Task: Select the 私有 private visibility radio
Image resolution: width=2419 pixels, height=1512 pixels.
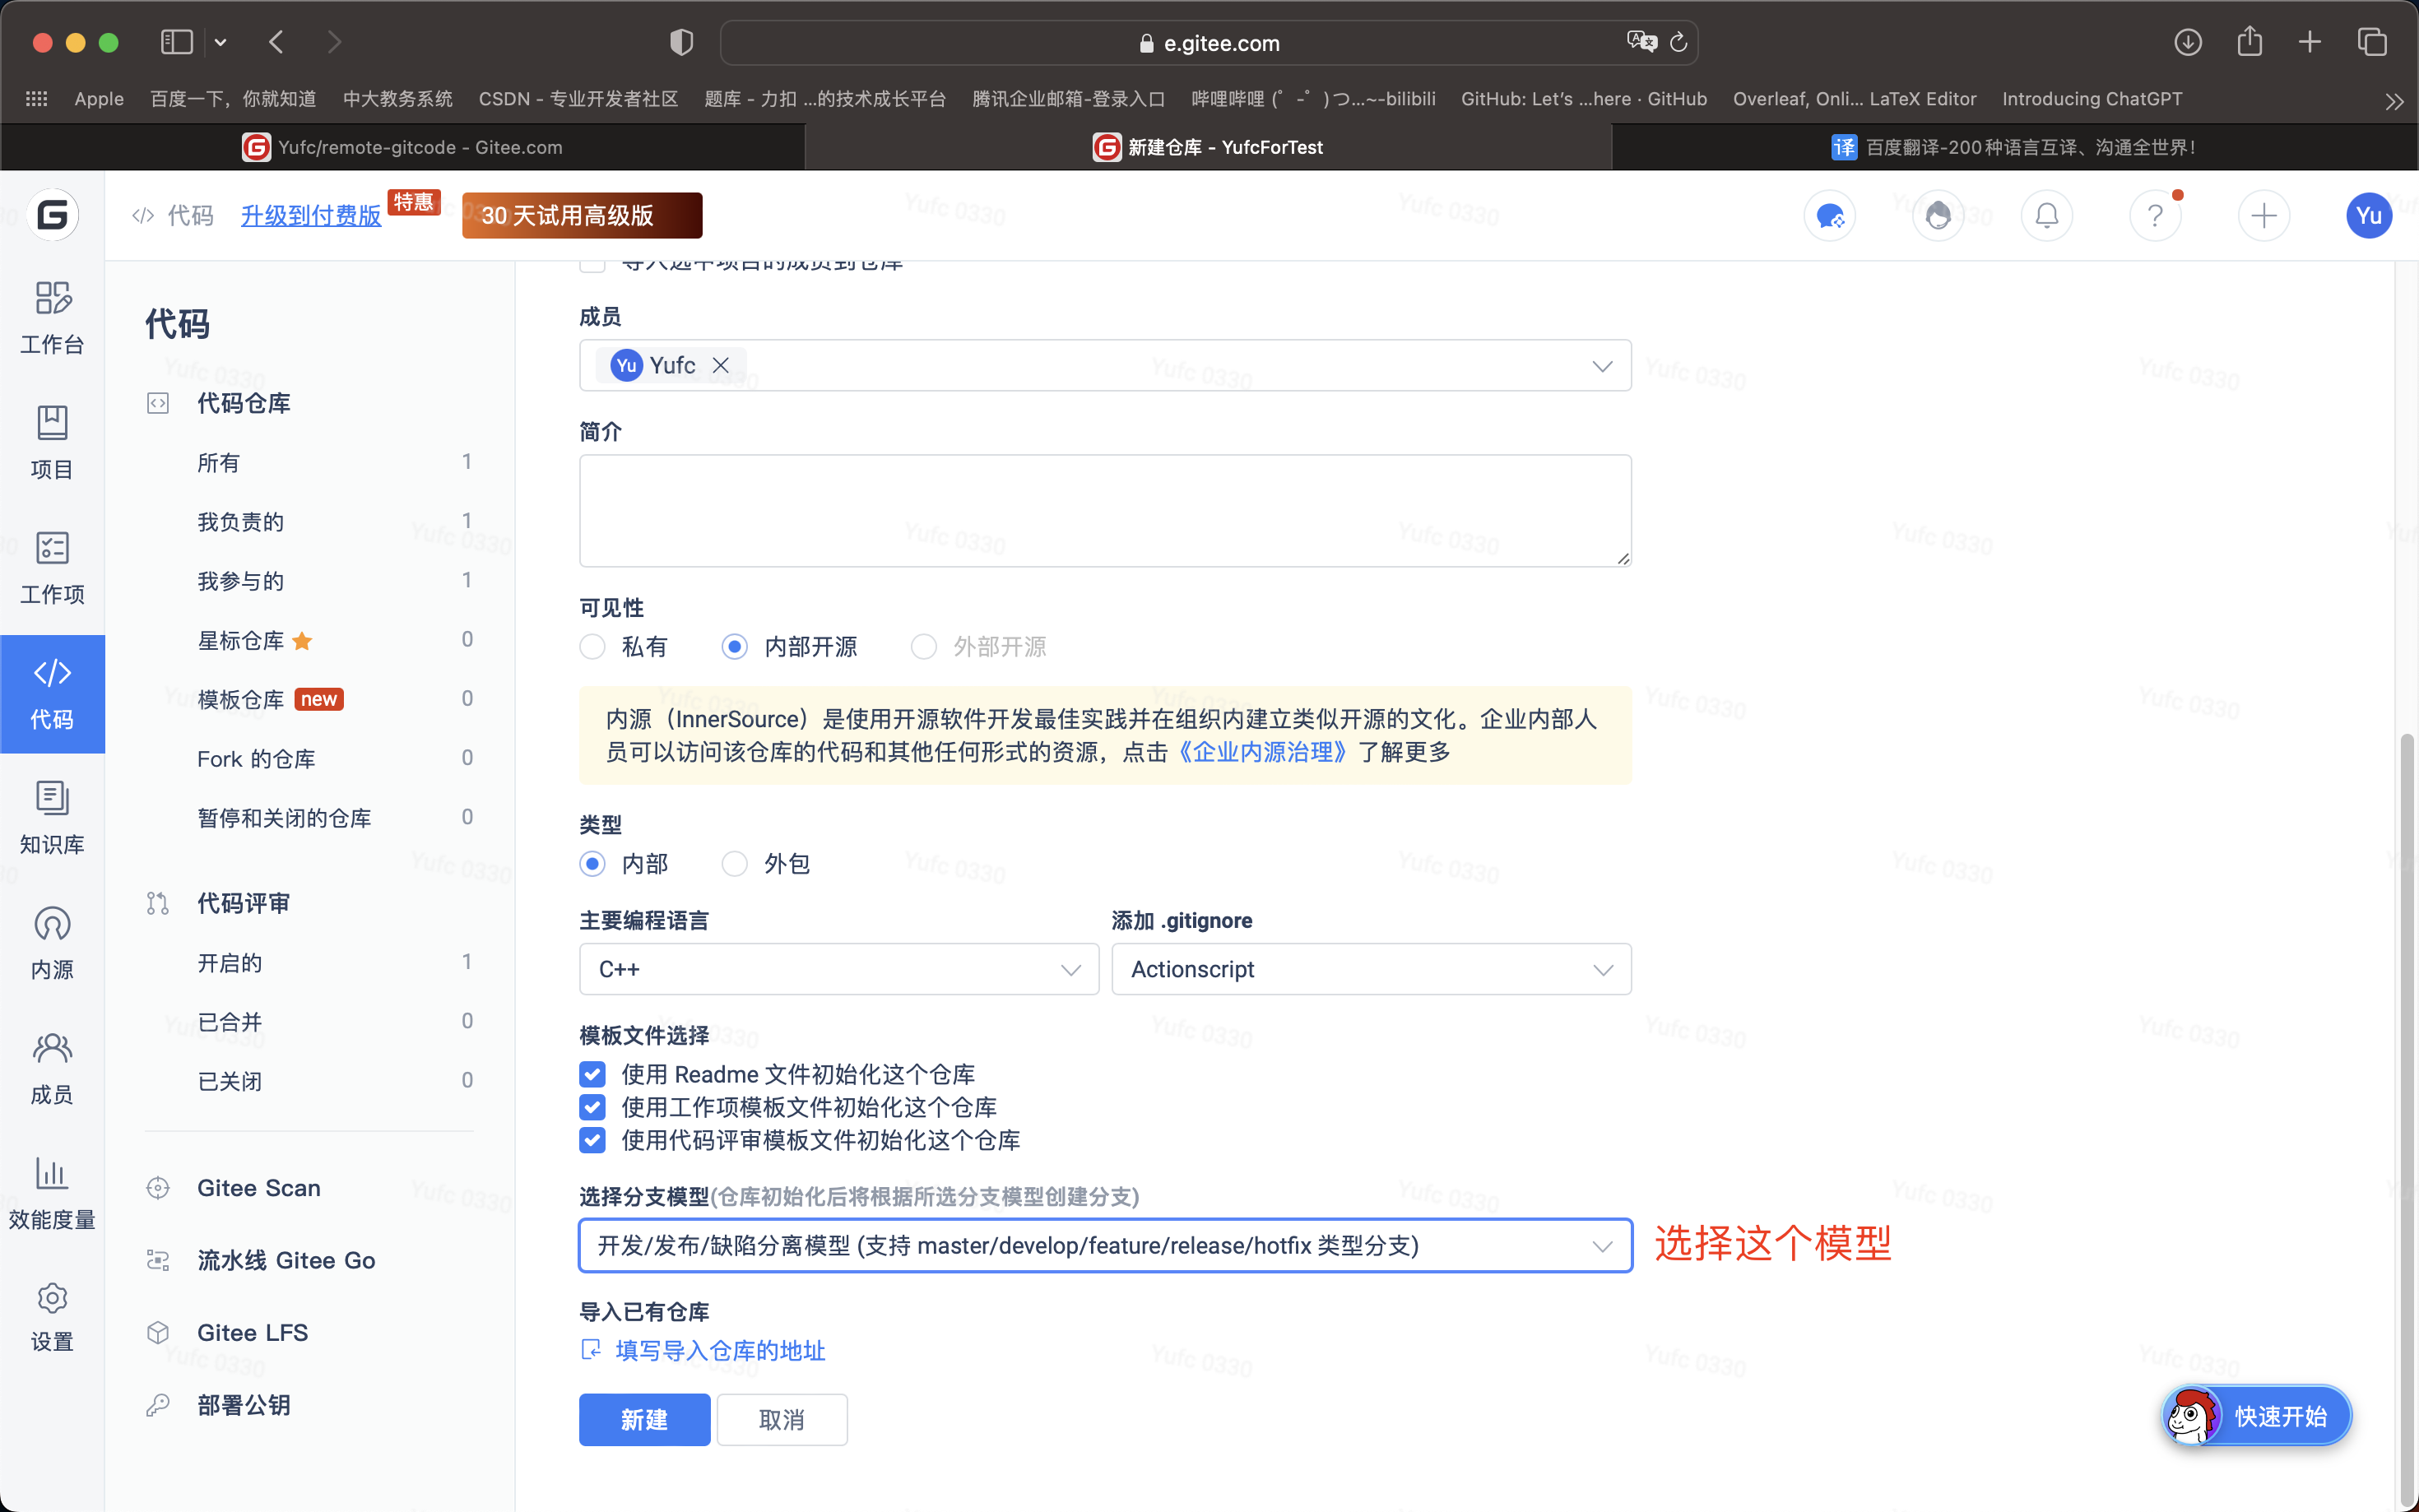Action: coord(593,647)
